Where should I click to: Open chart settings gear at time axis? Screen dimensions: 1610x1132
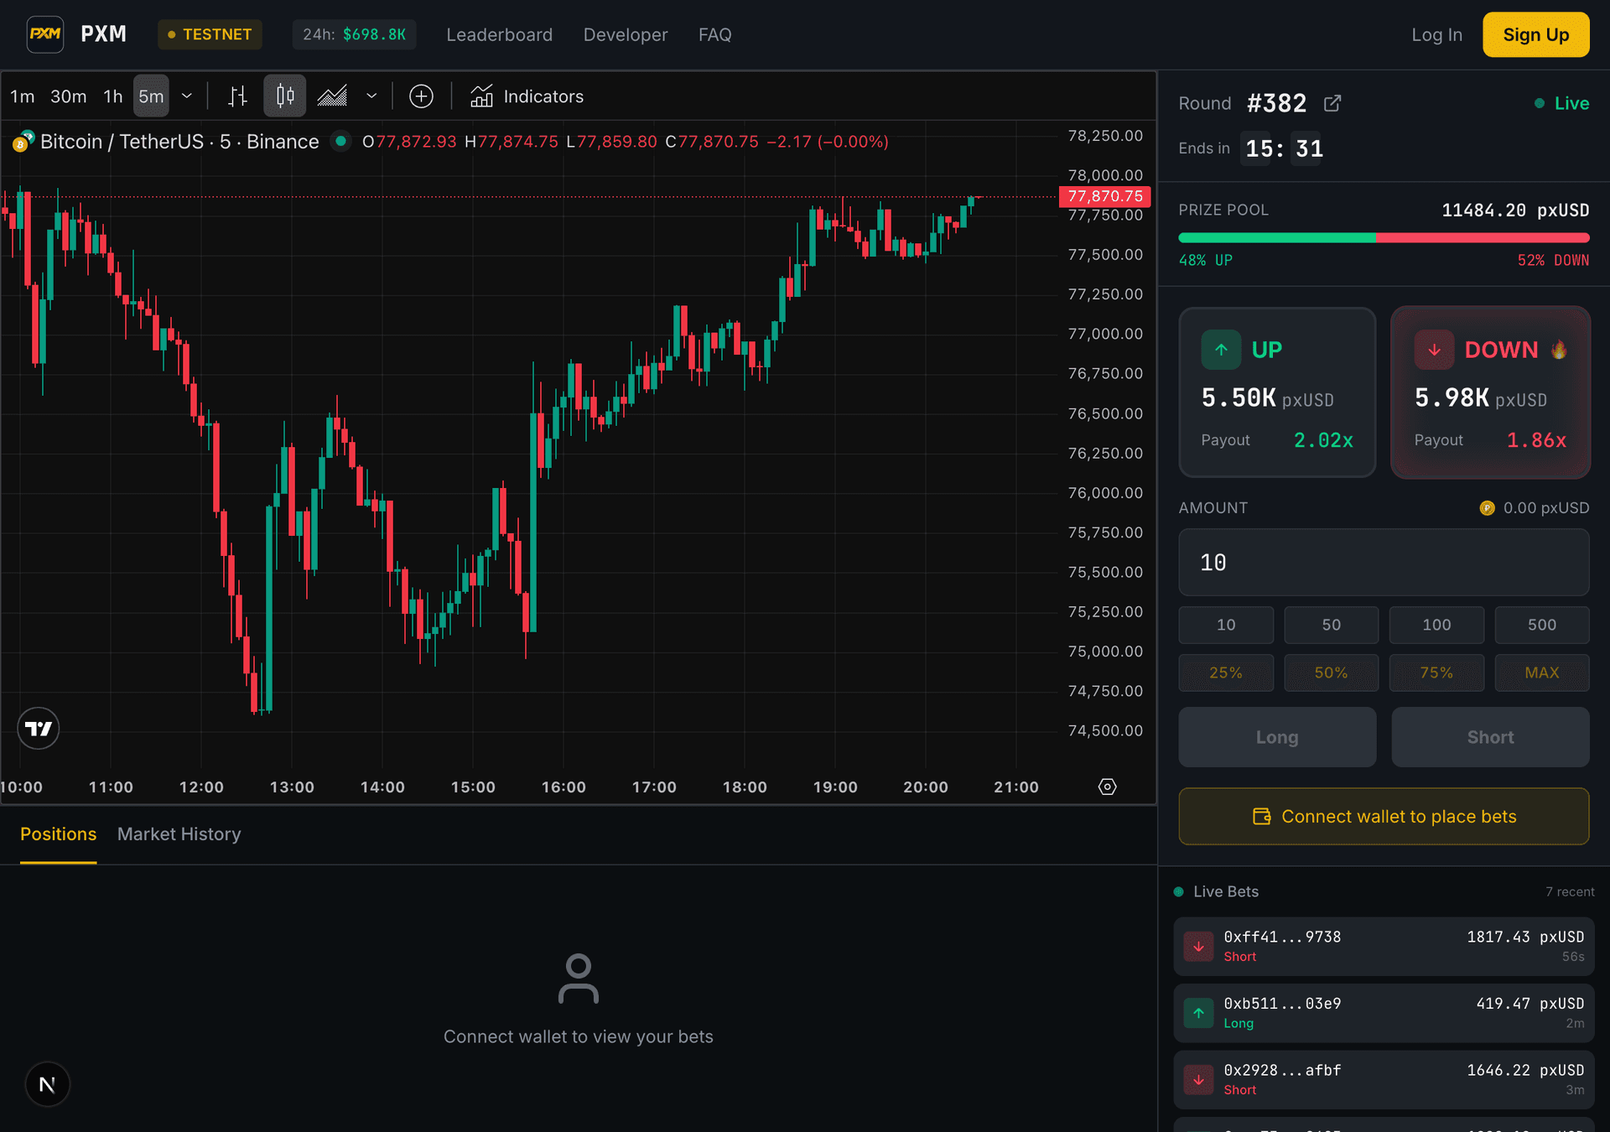[x=1107, y=787]
